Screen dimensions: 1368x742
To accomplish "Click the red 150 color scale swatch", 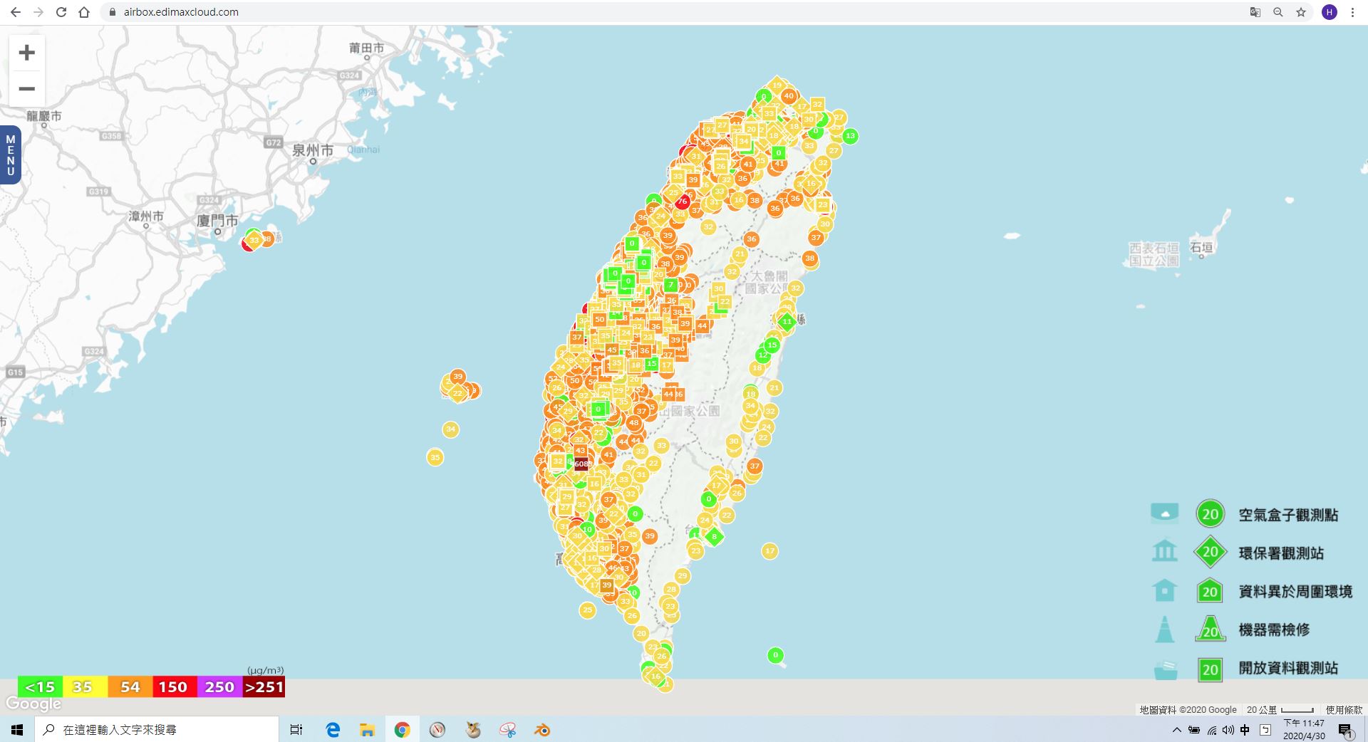I will click(x=174, y=687).
